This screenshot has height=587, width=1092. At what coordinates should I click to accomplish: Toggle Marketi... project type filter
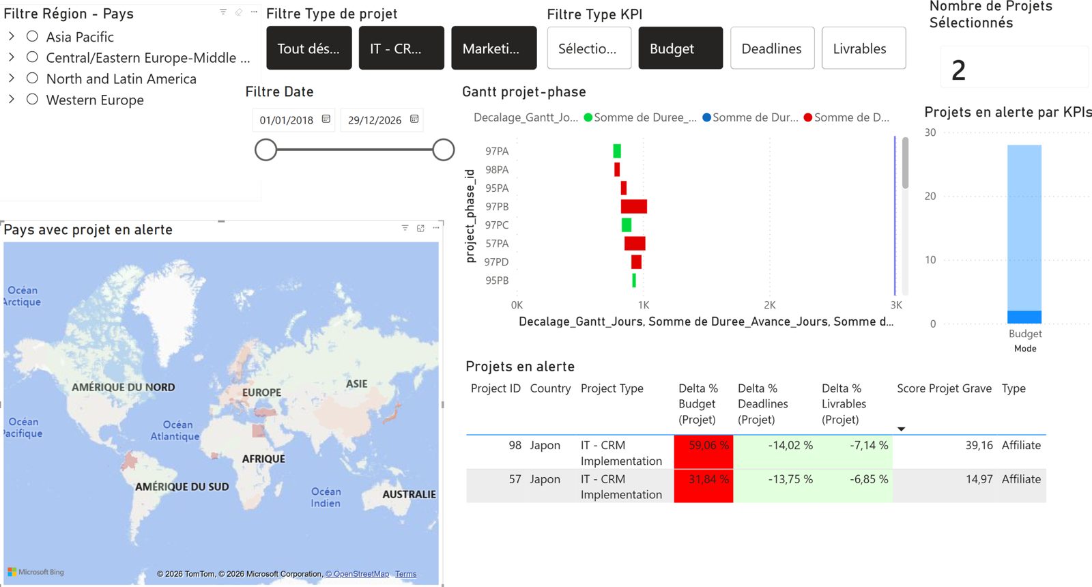494,48
